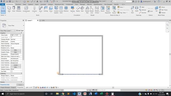Open the Massing & Site ribbon tab
The image size is (171, 96).
click(x=59, y=4)
